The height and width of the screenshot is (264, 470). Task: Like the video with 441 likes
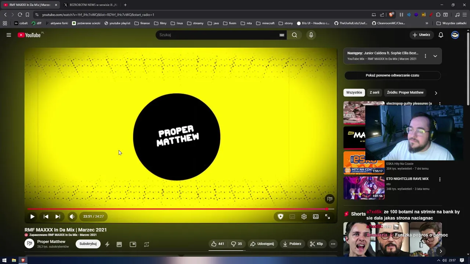click(x=218, y=244)
